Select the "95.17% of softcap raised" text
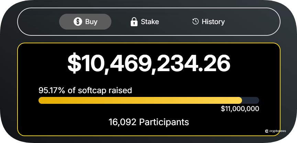The image size is (297, 143). [85, 90]
